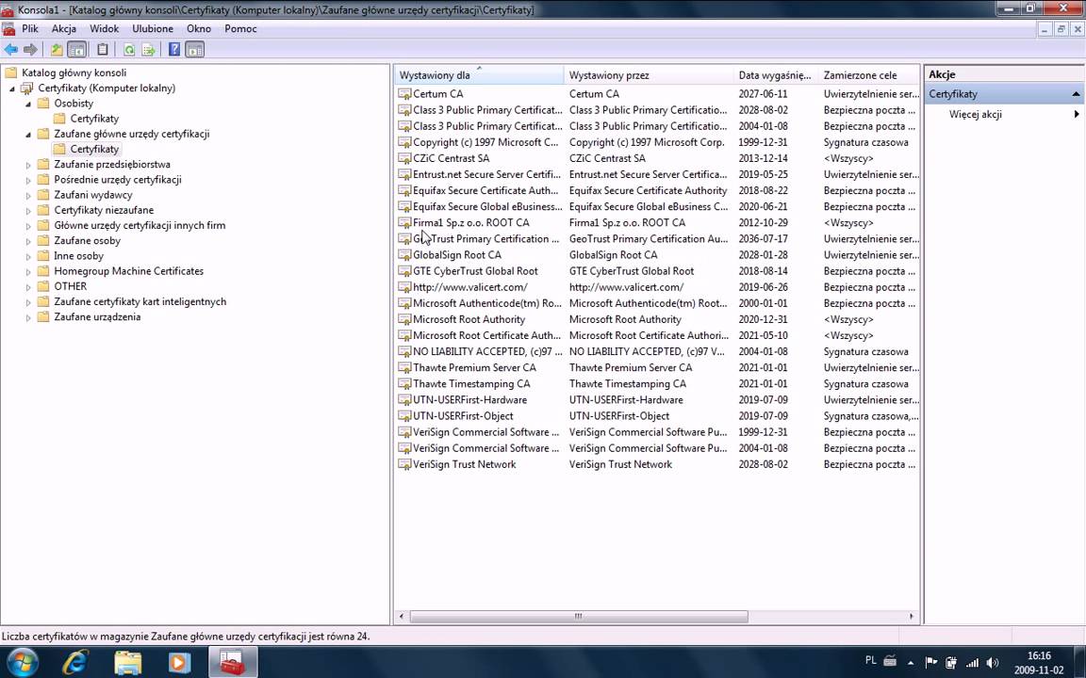Select the Inne osoby tree folder
The width and height of the screenshot is (1086, 678).
coord(79,256)
